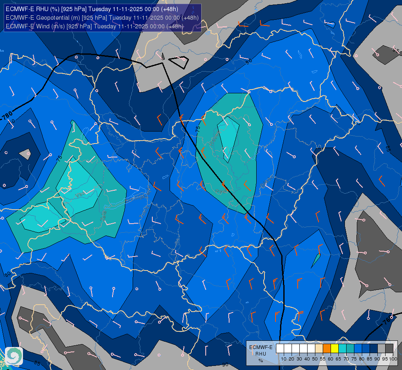Click the orange legend swatch for 55-60%
Viewport: 402px width, 370px height.
(x=327, y=349)
